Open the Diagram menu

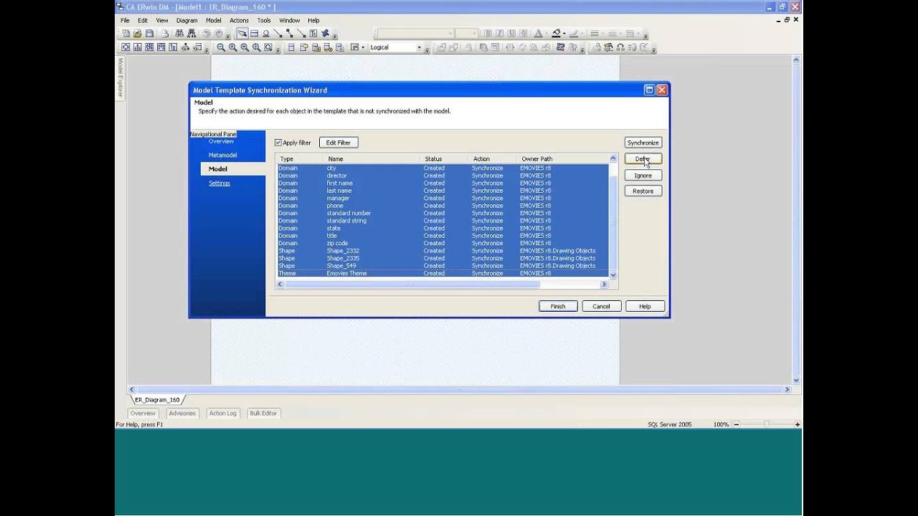tap(186, 21)
